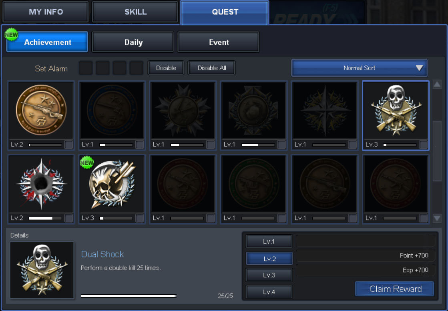Toggle alarm checkbox on skull crossed rifles medal

pos(423,145)
